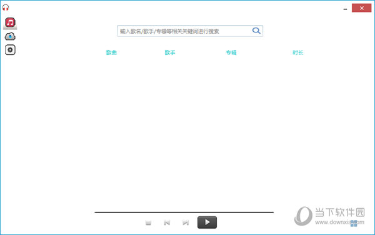Screen dimensions: 375x235
Task: Click the magnifier search icon
Action: tap(256, 31)
